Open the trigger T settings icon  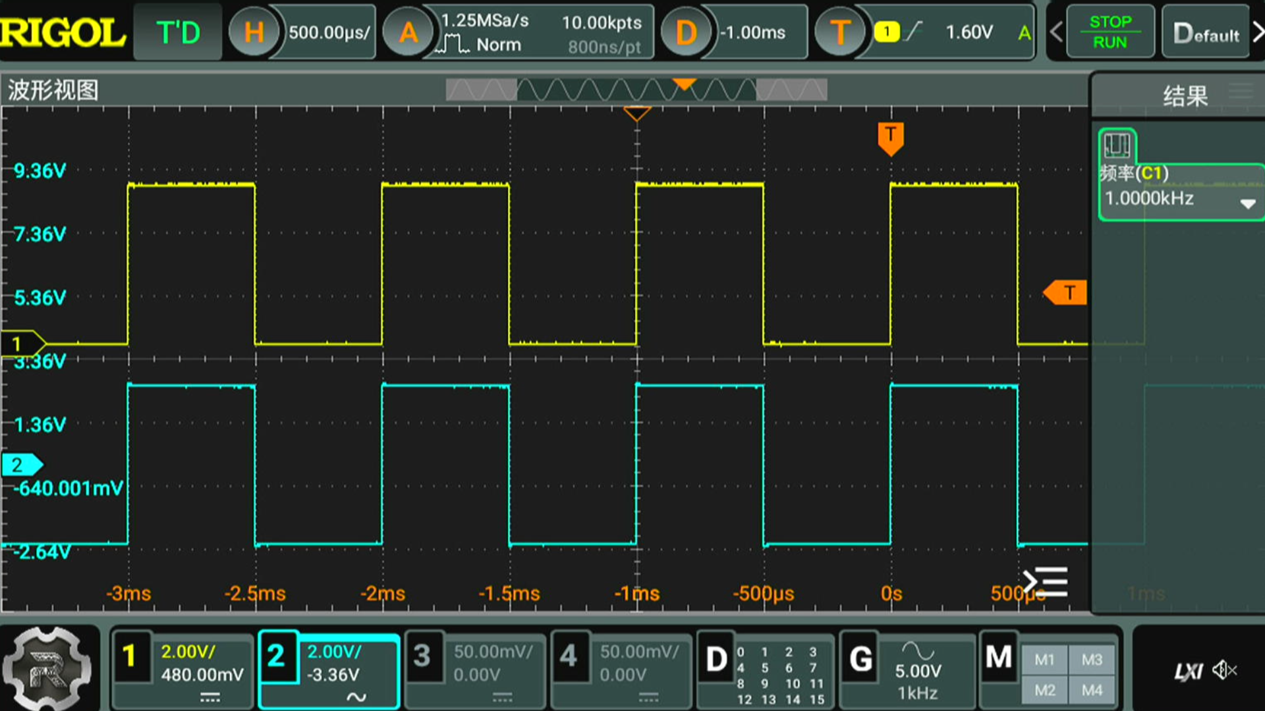click(x=840, y=32)
